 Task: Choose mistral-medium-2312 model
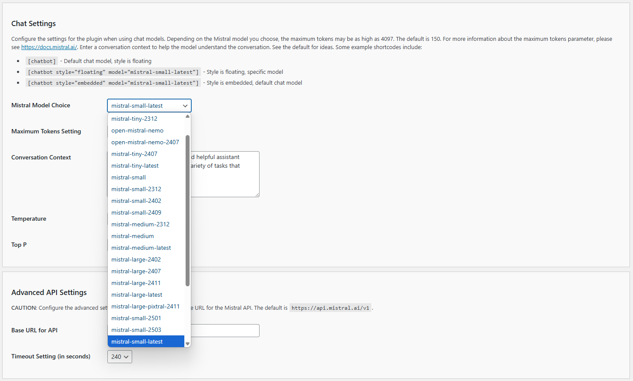[x=146, y=224]
